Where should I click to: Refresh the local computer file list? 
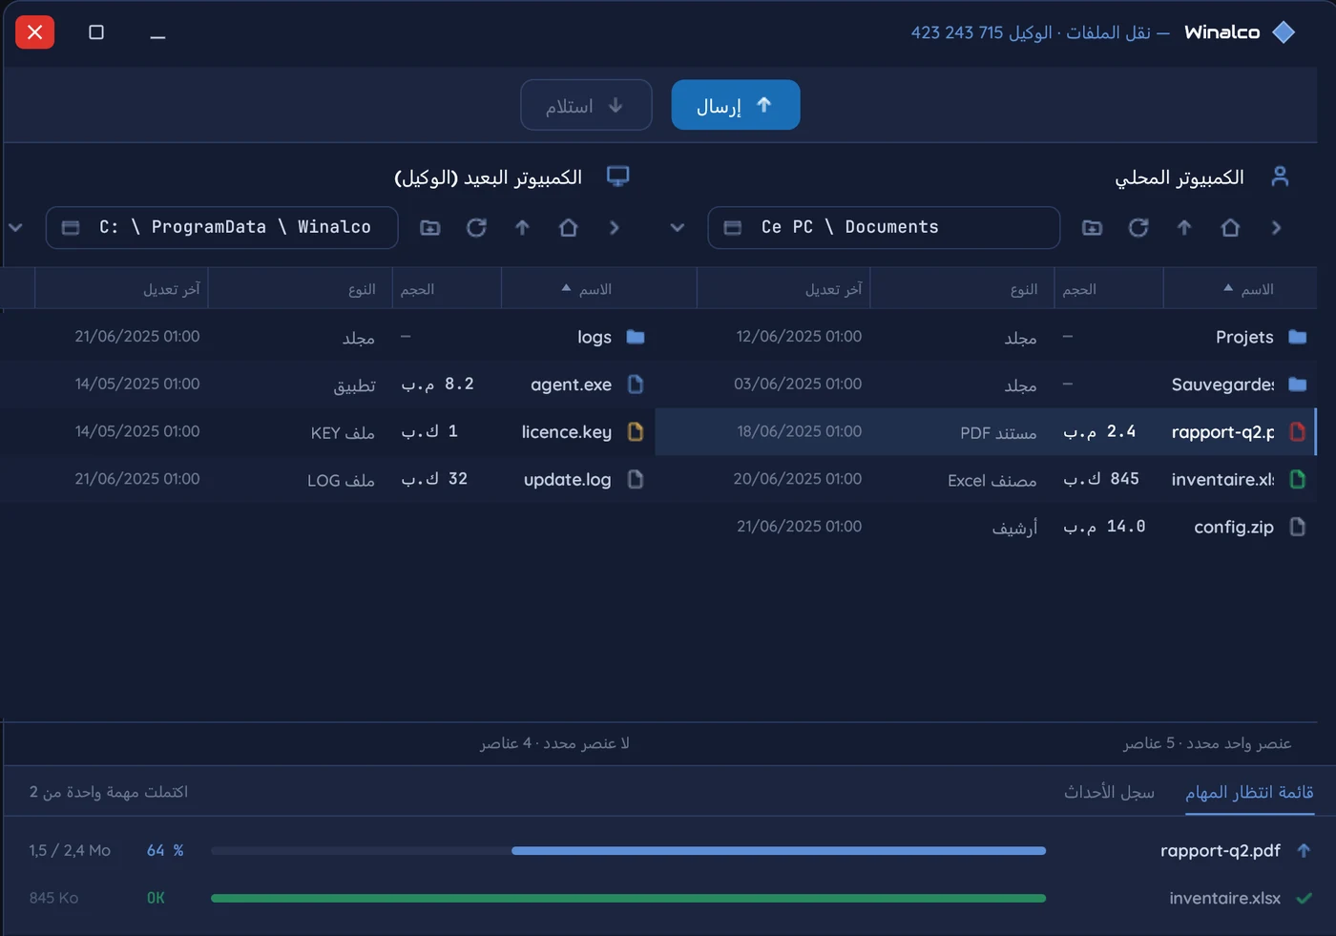click(x=1138, y=228)
